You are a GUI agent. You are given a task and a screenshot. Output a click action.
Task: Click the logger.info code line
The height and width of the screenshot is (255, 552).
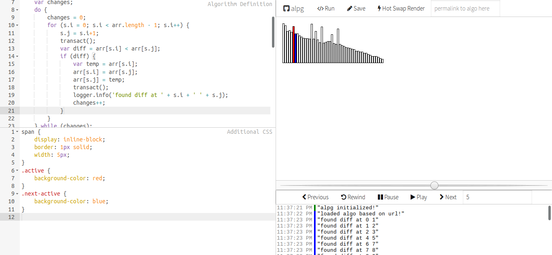click(x=151, y=95)
